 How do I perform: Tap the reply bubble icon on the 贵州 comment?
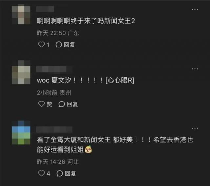pos(62,104)
